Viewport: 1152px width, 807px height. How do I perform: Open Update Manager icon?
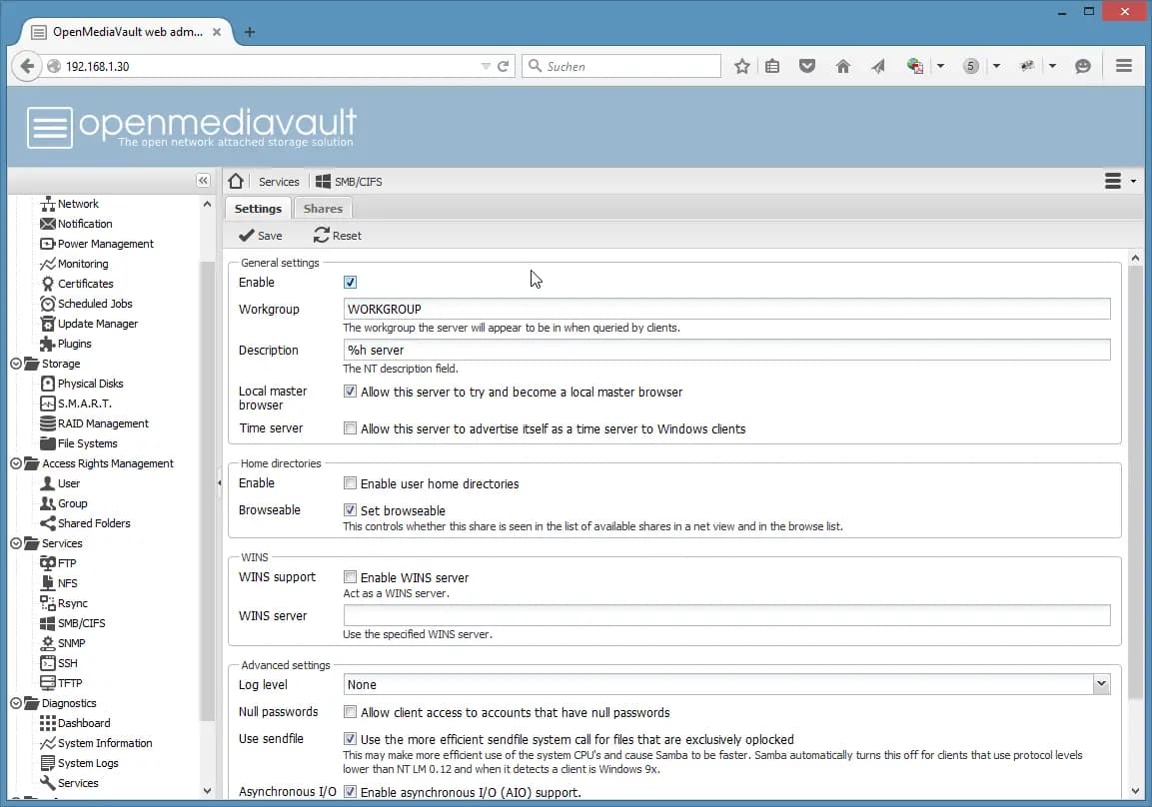48,323
